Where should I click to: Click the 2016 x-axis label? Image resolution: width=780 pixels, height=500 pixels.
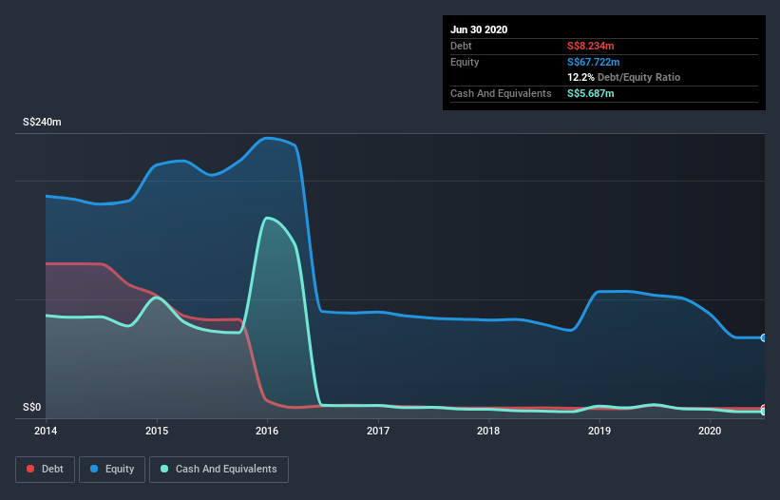267,431
